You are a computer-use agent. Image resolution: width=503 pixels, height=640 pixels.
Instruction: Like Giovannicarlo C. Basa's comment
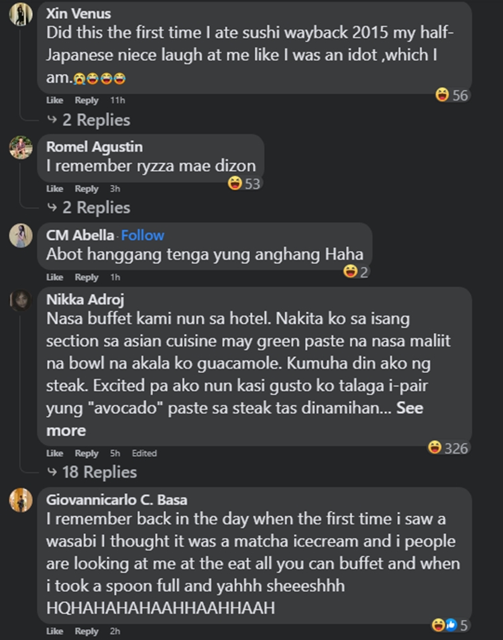pyautogui.click(x=54, y=631)
